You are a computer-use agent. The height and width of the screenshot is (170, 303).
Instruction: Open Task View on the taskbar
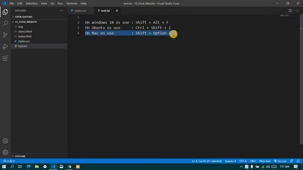point(20,167)
